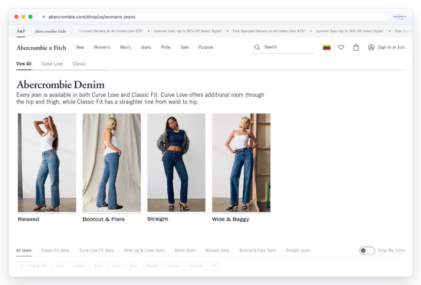
Task: Click the Abercrombie & Fitch logo
Action: pyautogui.click(x=41, y=48)
